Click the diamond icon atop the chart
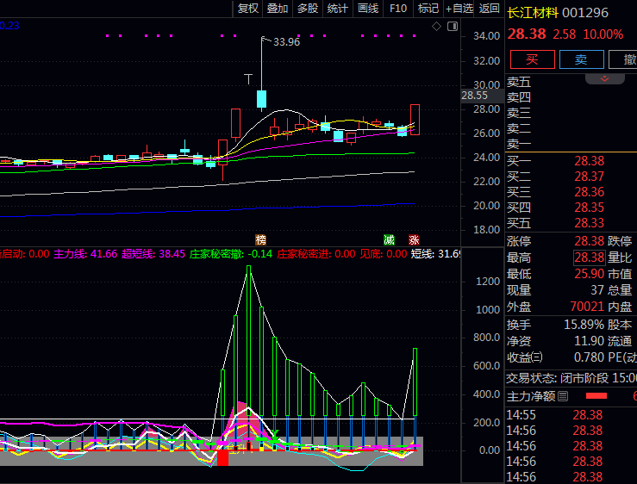Image resolution: width=637 pixels, height=484 pixels. click(436, 27)
